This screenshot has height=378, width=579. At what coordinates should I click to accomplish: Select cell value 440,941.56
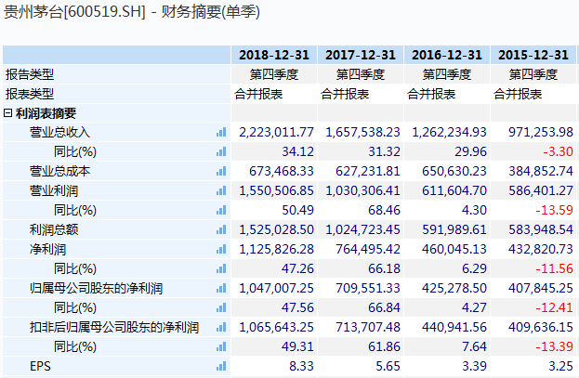454,328
